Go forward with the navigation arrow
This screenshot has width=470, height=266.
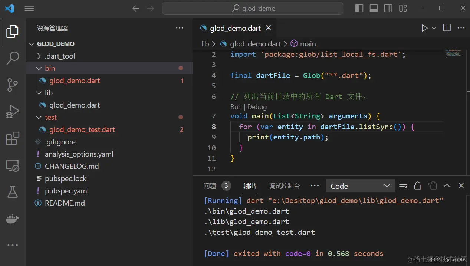tap(150, 9)
